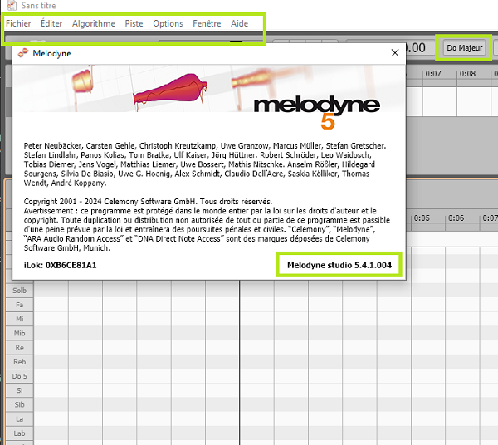Viewport: 498px width, 445px height.
Task: Click the Do Majeur key button
Action: [x=464, y=48]
